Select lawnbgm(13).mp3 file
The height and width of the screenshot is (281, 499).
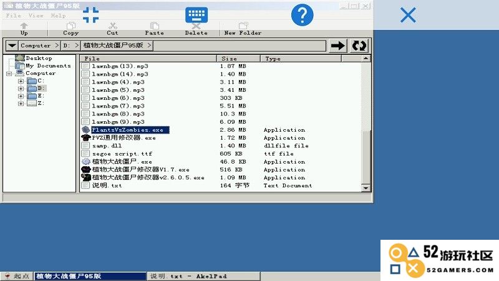click(x=120, y=66)
